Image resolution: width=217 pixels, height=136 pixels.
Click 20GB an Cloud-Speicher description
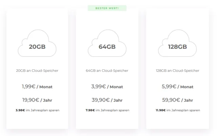pyautogui.click(x=37, y=71)
